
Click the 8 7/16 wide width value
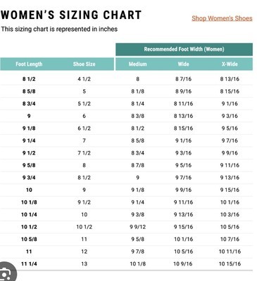point(183,79)
